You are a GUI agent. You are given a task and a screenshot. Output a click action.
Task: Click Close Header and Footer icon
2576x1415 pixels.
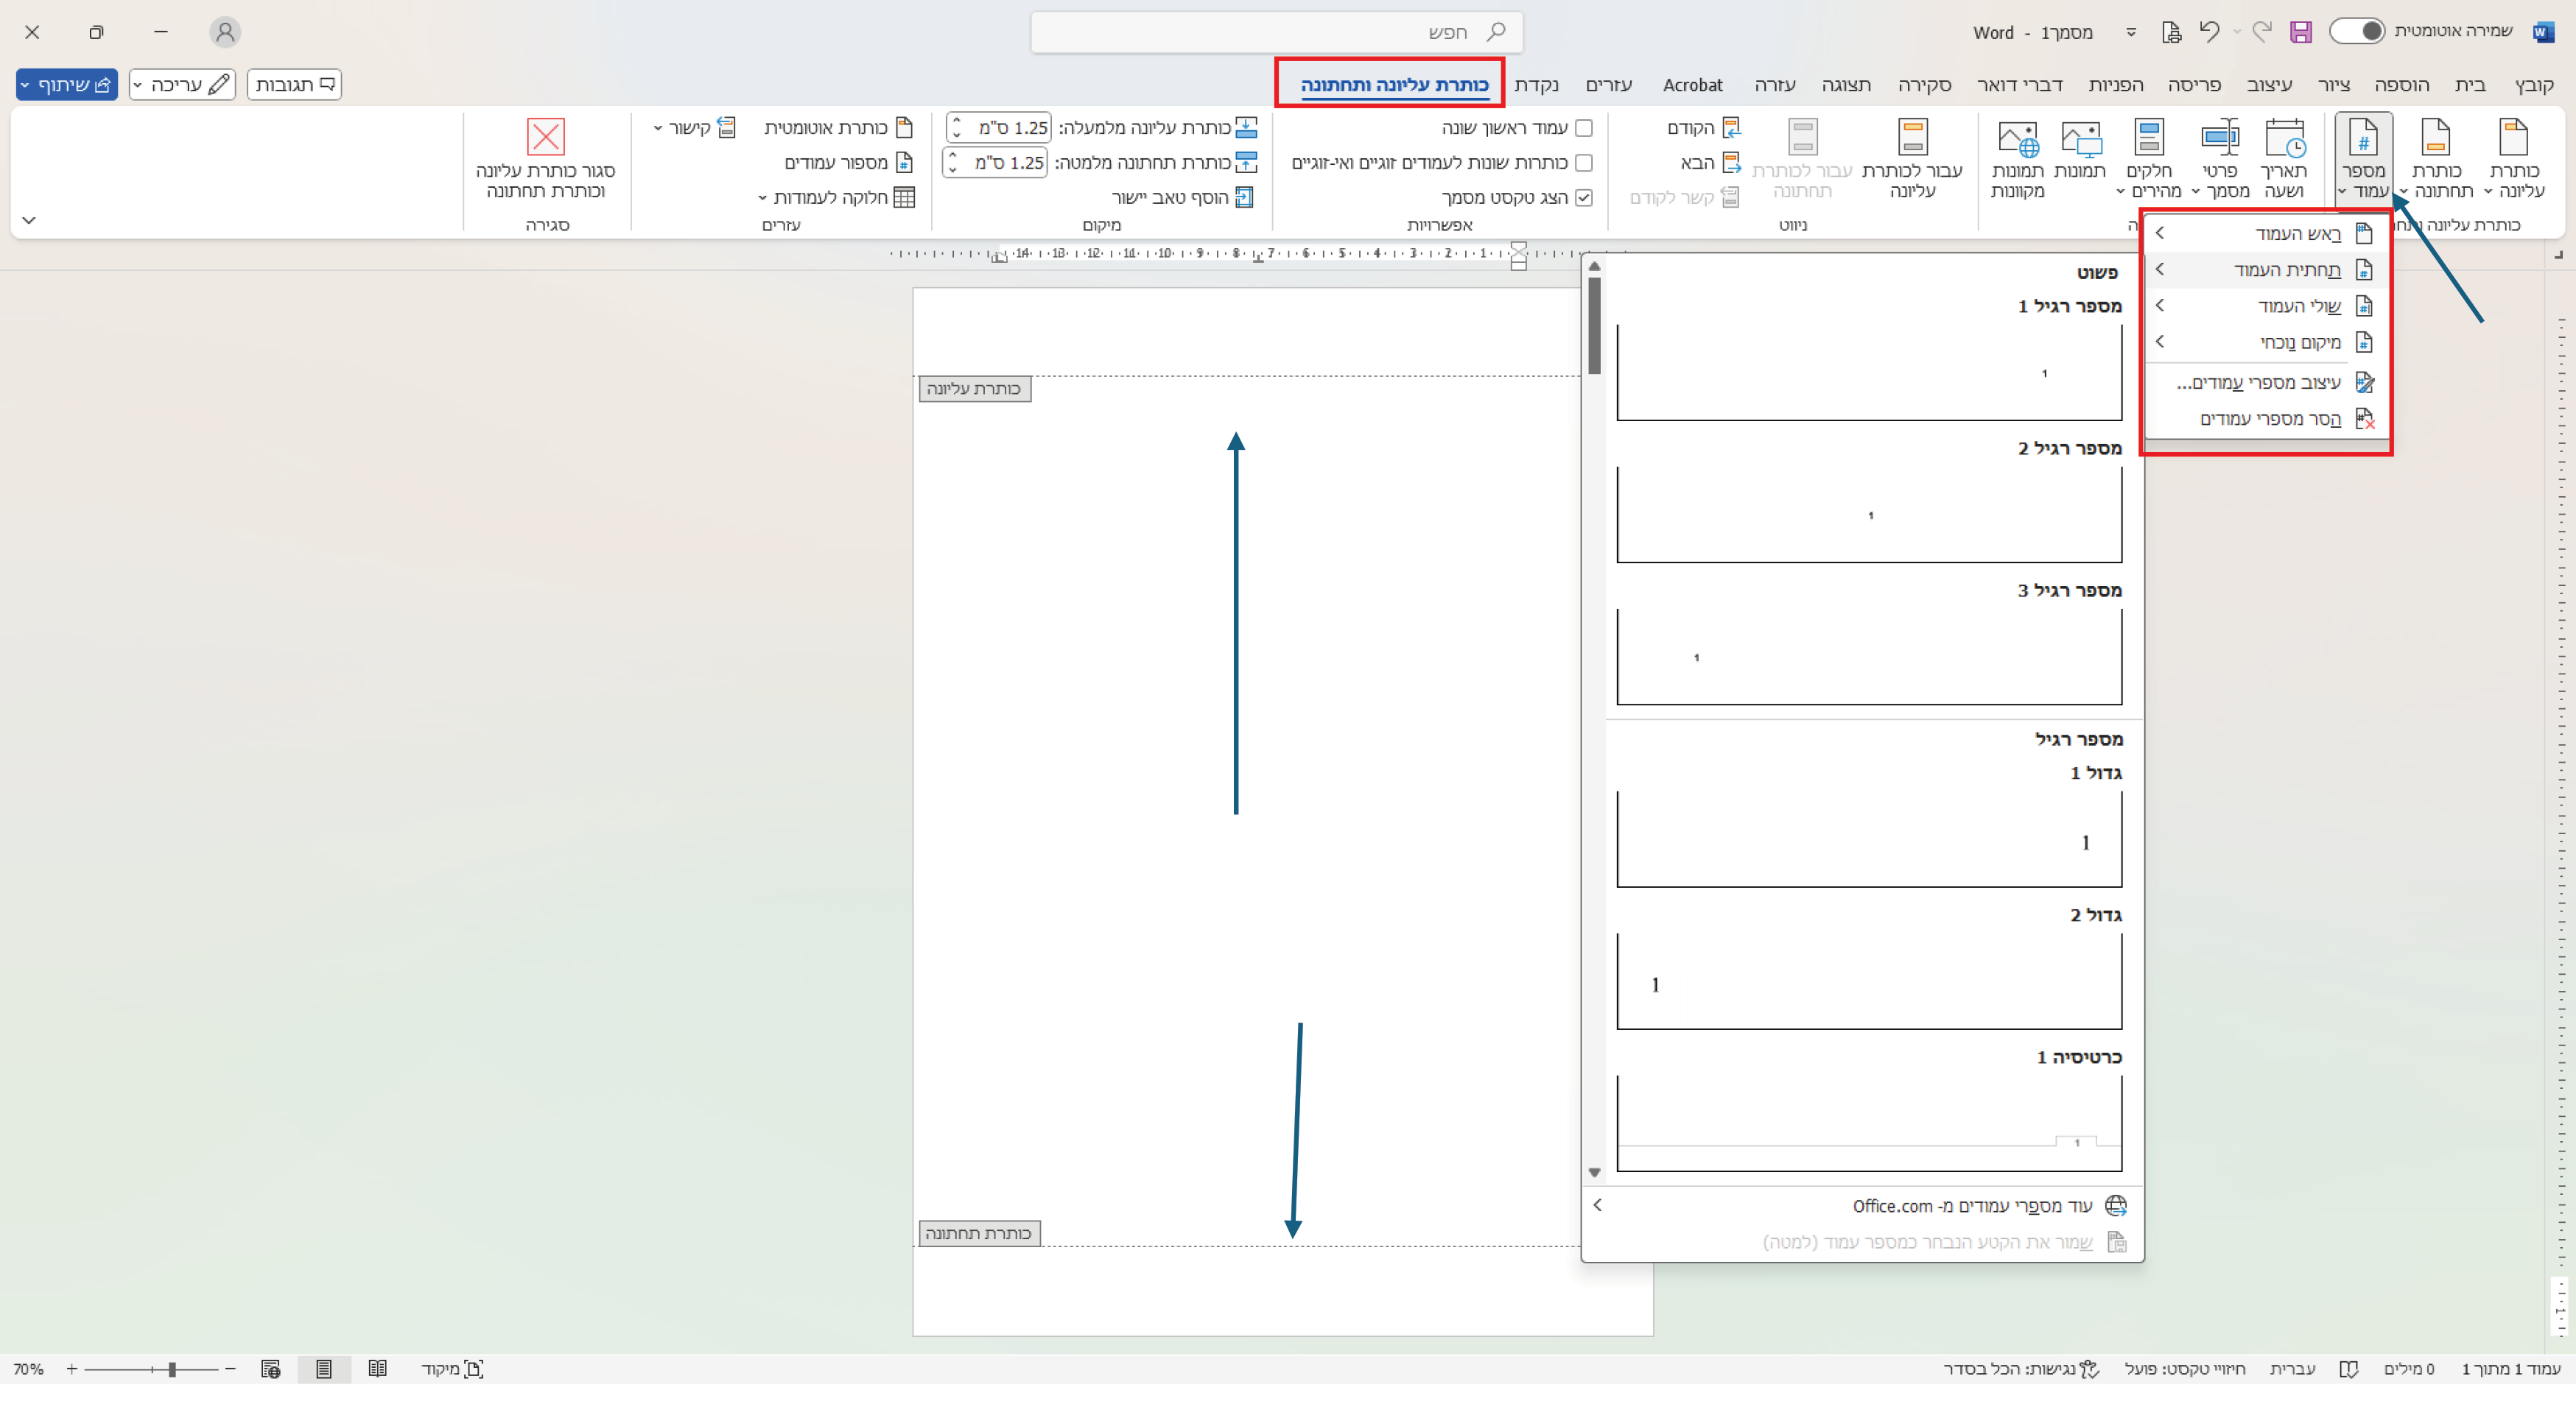[x=546, y=138]
